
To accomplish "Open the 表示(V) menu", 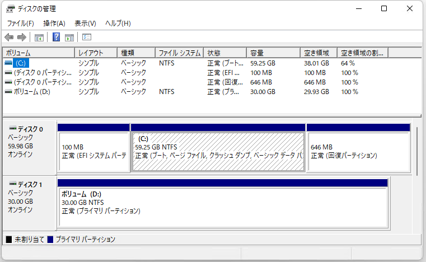I will click(x=85, y=24).
